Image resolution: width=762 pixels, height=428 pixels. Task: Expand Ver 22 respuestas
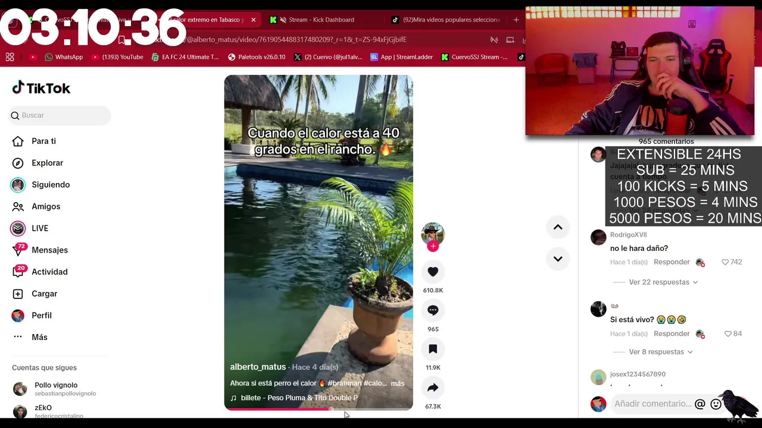click(x=663, y=282)
